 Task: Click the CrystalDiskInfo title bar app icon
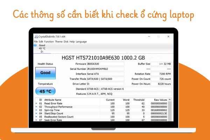36,36
